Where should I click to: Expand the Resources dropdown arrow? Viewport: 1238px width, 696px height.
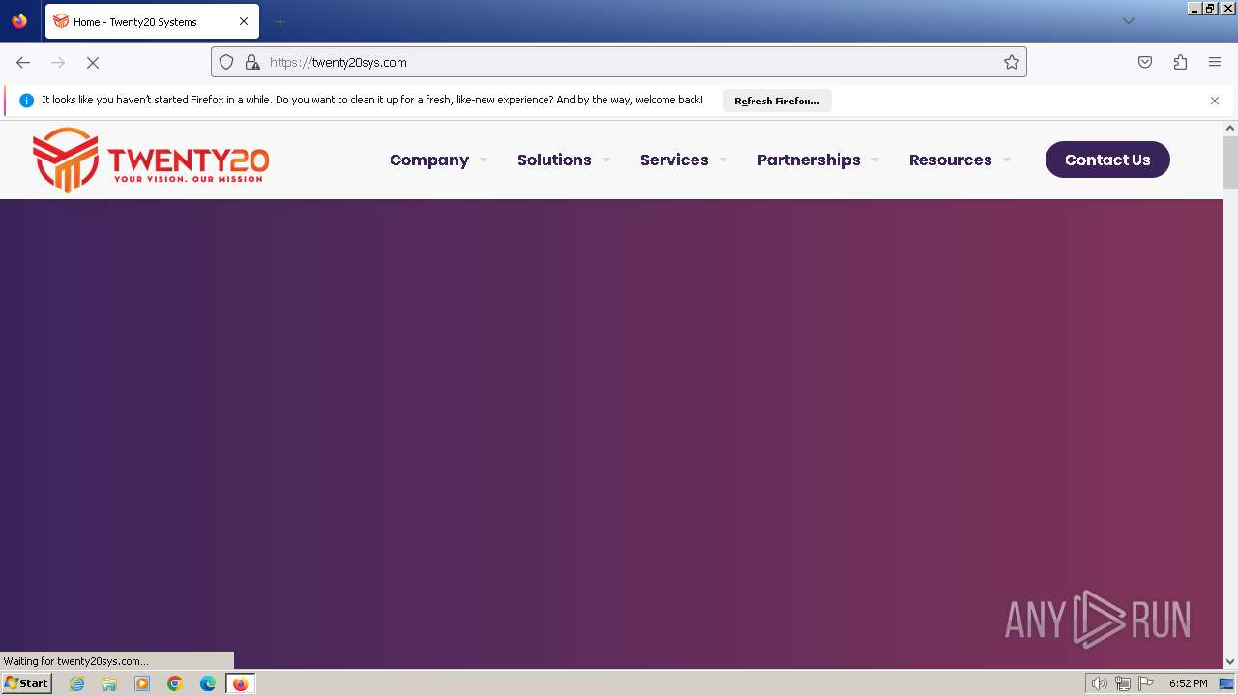(x=1007, y=160)
